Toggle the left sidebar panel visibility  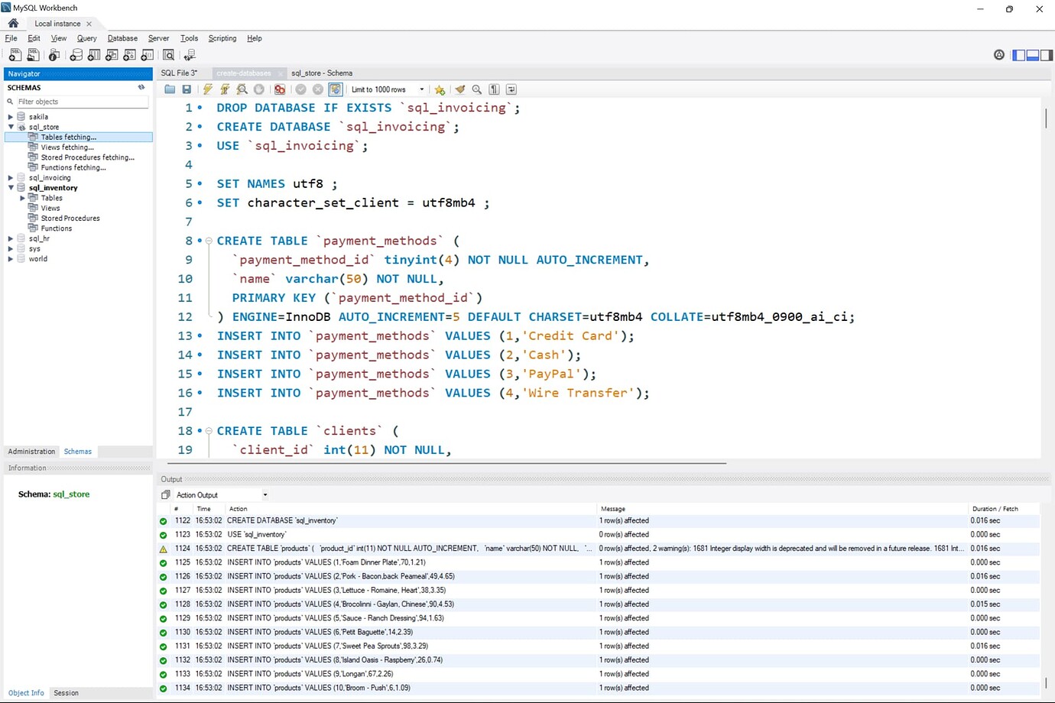pos(1018,55)
